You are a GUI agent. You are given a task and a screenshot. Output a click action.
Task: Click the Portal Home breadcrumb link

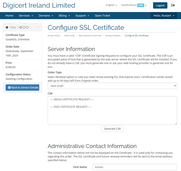(54, 36)
